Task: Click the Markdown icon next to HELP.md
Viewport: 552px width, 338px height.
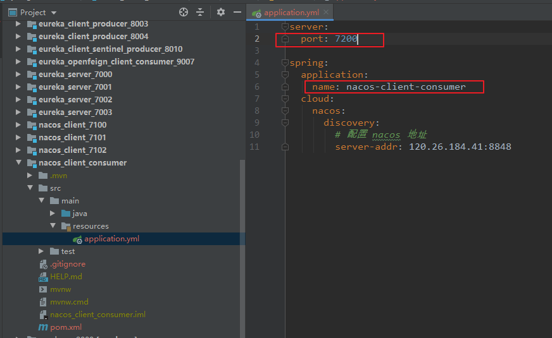Action: click(x=43, y=277)
